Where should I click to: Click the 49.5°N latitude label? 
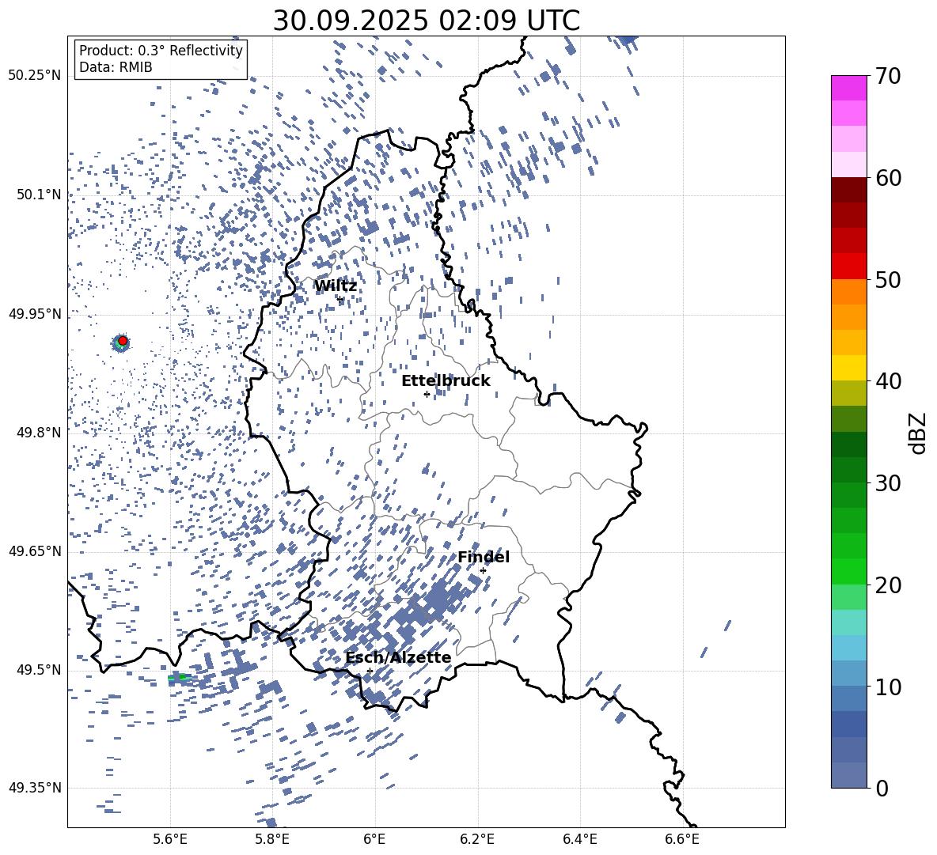point(39,670)
